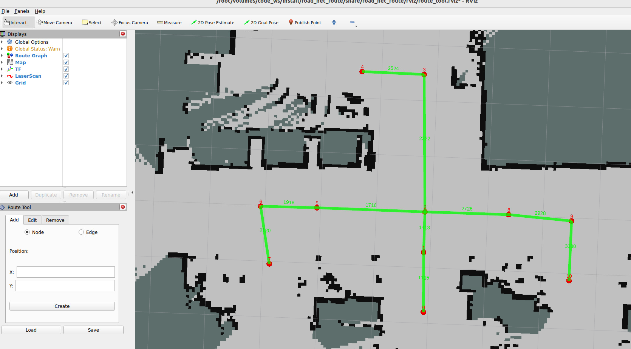Select the Node radio button
This screenshot has height=349, width=631.
(27, 232)
